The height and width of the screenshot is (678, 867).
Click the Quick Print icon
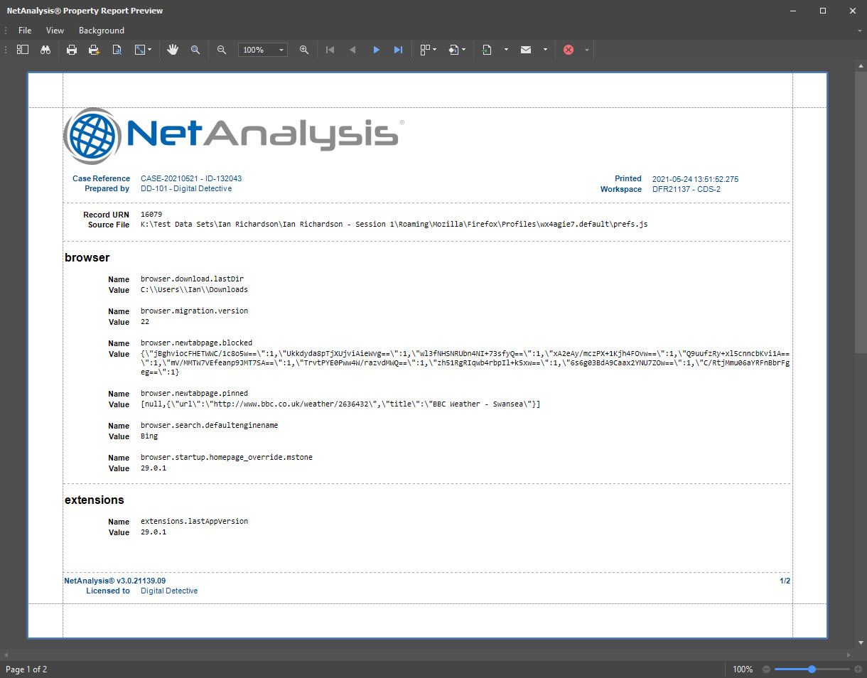[94, 50]
